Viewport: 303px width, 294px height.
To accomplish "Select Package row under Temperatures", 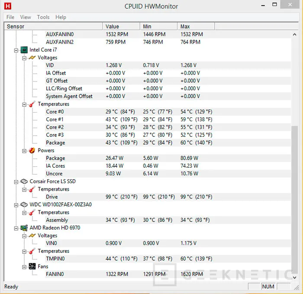I will [x=168, y=142].
